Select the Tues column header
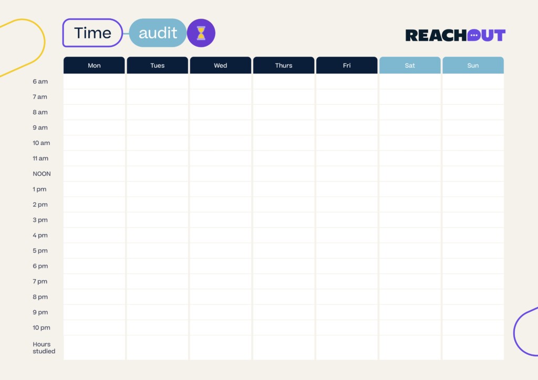 158,66
